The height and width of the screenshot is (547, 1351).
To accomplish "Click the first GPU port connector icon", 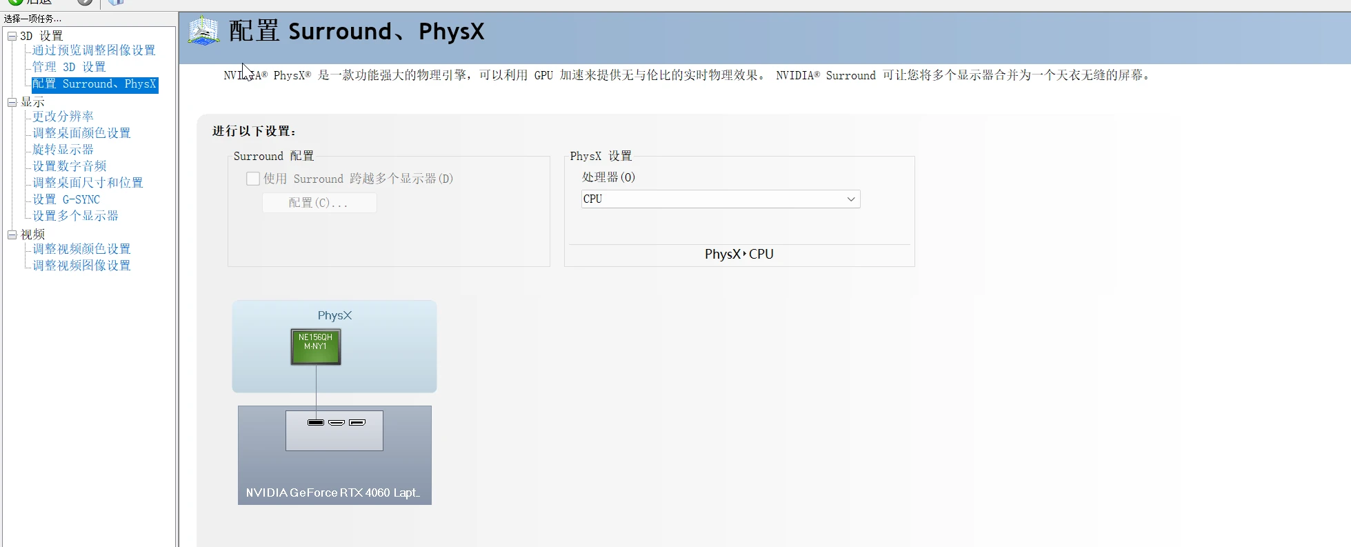I will tap(316, 422).
